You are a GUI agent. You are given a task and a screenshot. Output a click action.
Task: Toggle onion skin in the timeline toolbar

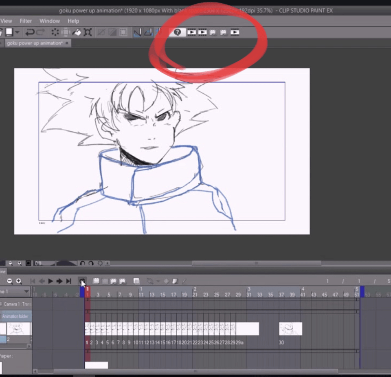tap(136, 281)
